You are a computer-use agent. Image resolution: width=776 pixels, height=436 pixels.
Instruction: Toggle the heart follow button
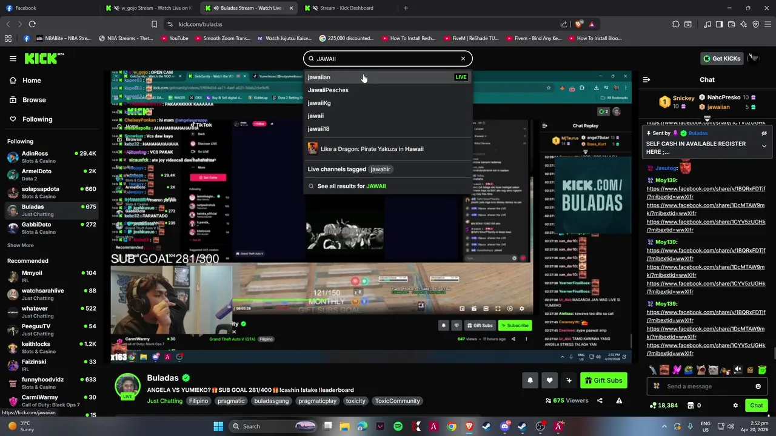549,380
